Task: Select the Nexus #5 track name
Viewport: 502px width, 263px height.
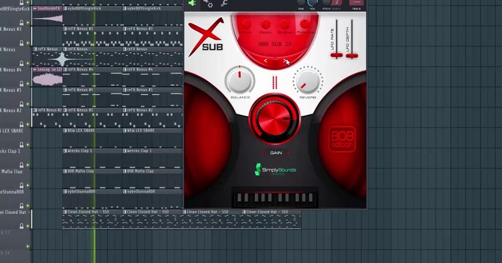Action: pyautogui.click(x=11, y=90)
